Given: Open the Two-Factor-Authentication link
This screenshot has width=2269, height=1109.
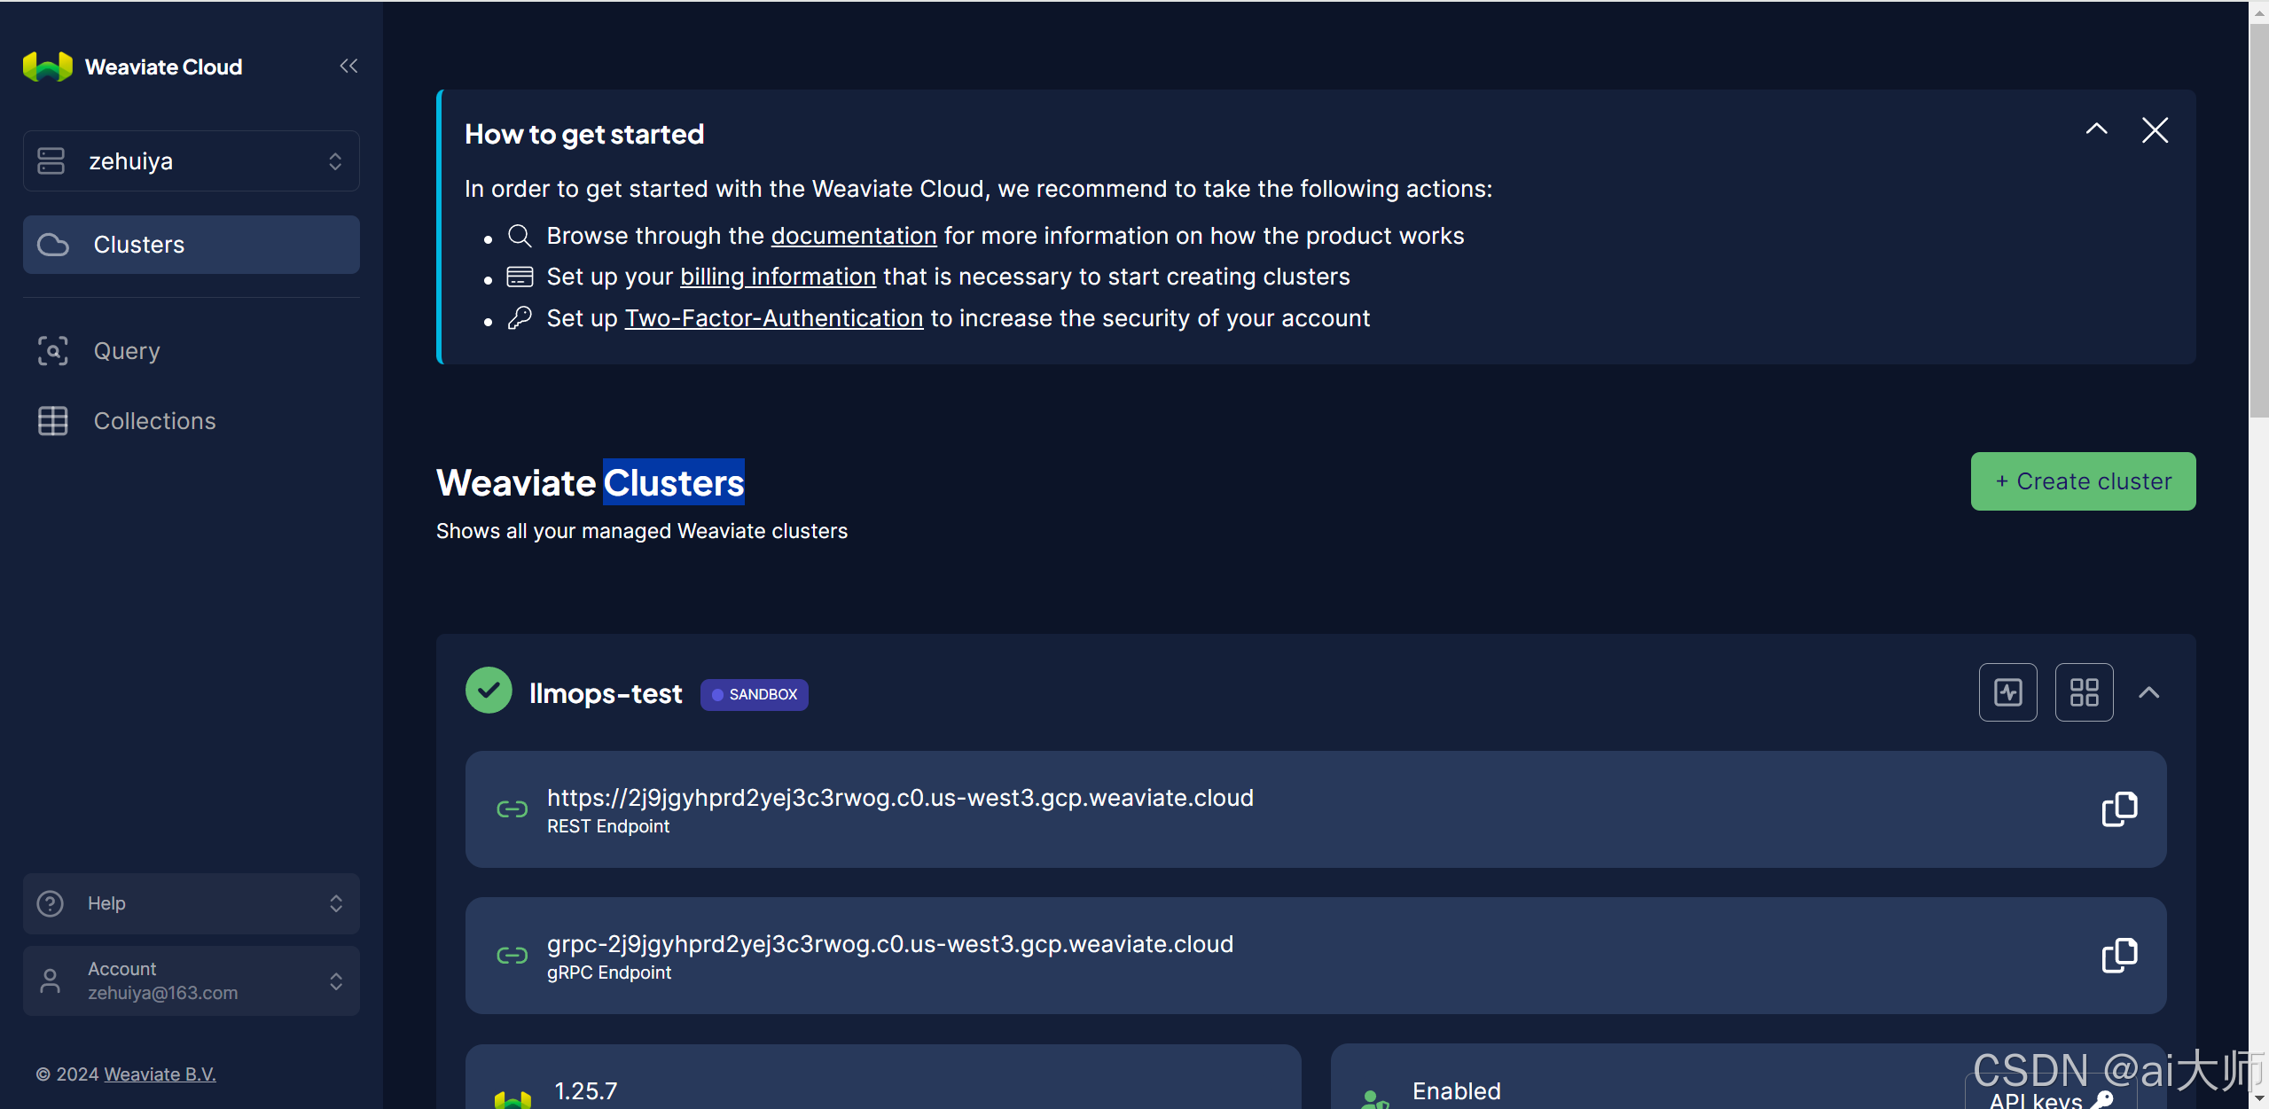Looking at the screenshot, I should (x=773, y=318).
